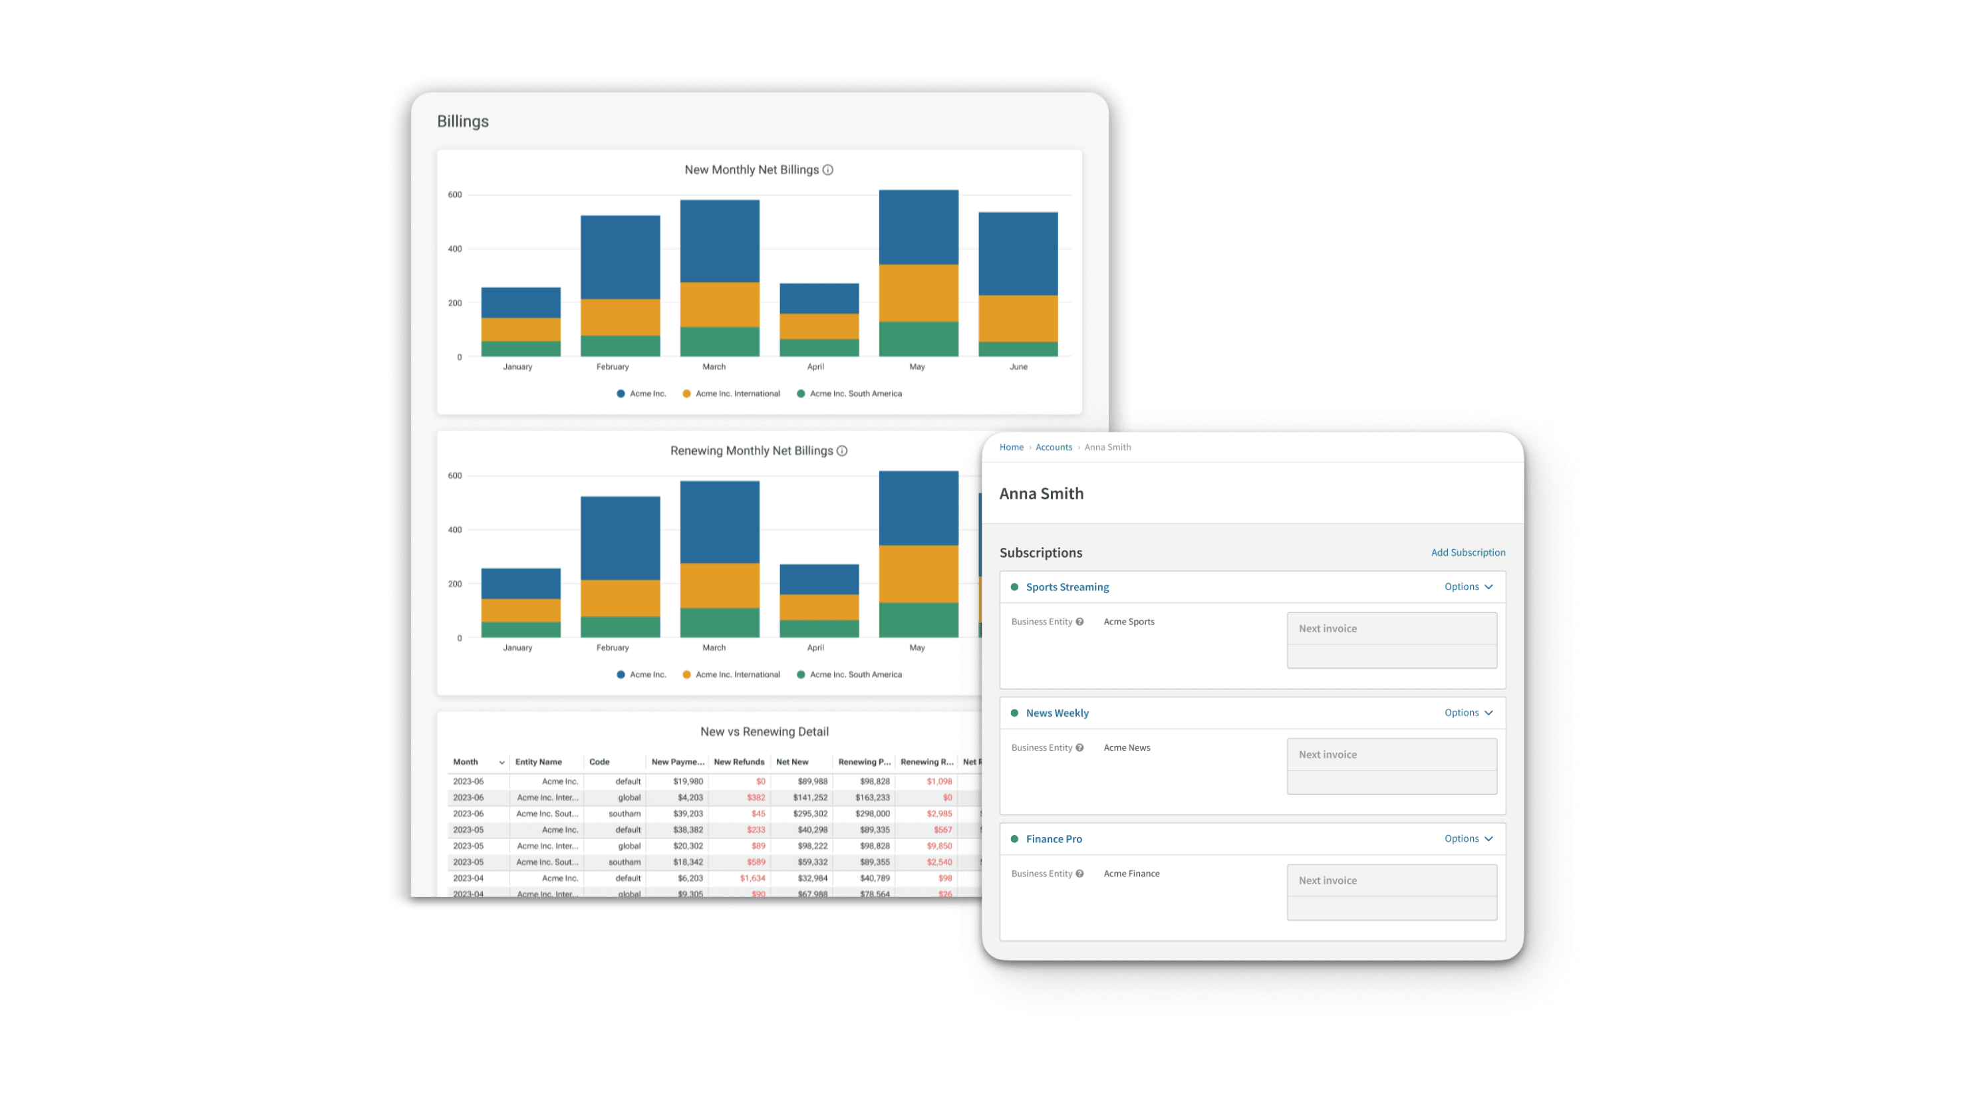This screenshot has width=1986, height=1105.
Task: Click help icon next to Acme Finance entity
Action: click(x=1079, y=874)
